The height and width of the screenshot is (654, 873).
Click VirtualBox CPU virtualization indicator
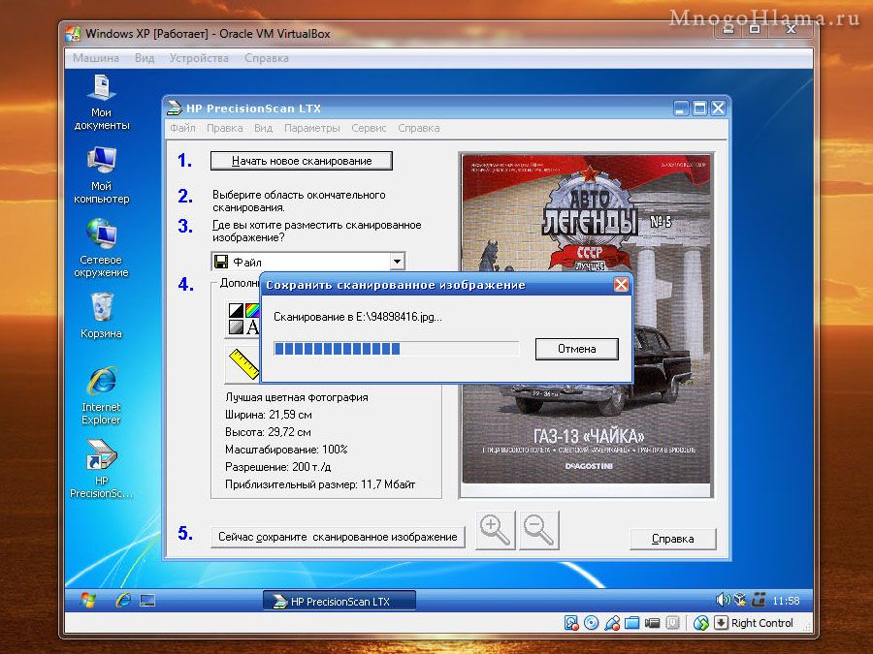tap(672, 623)
